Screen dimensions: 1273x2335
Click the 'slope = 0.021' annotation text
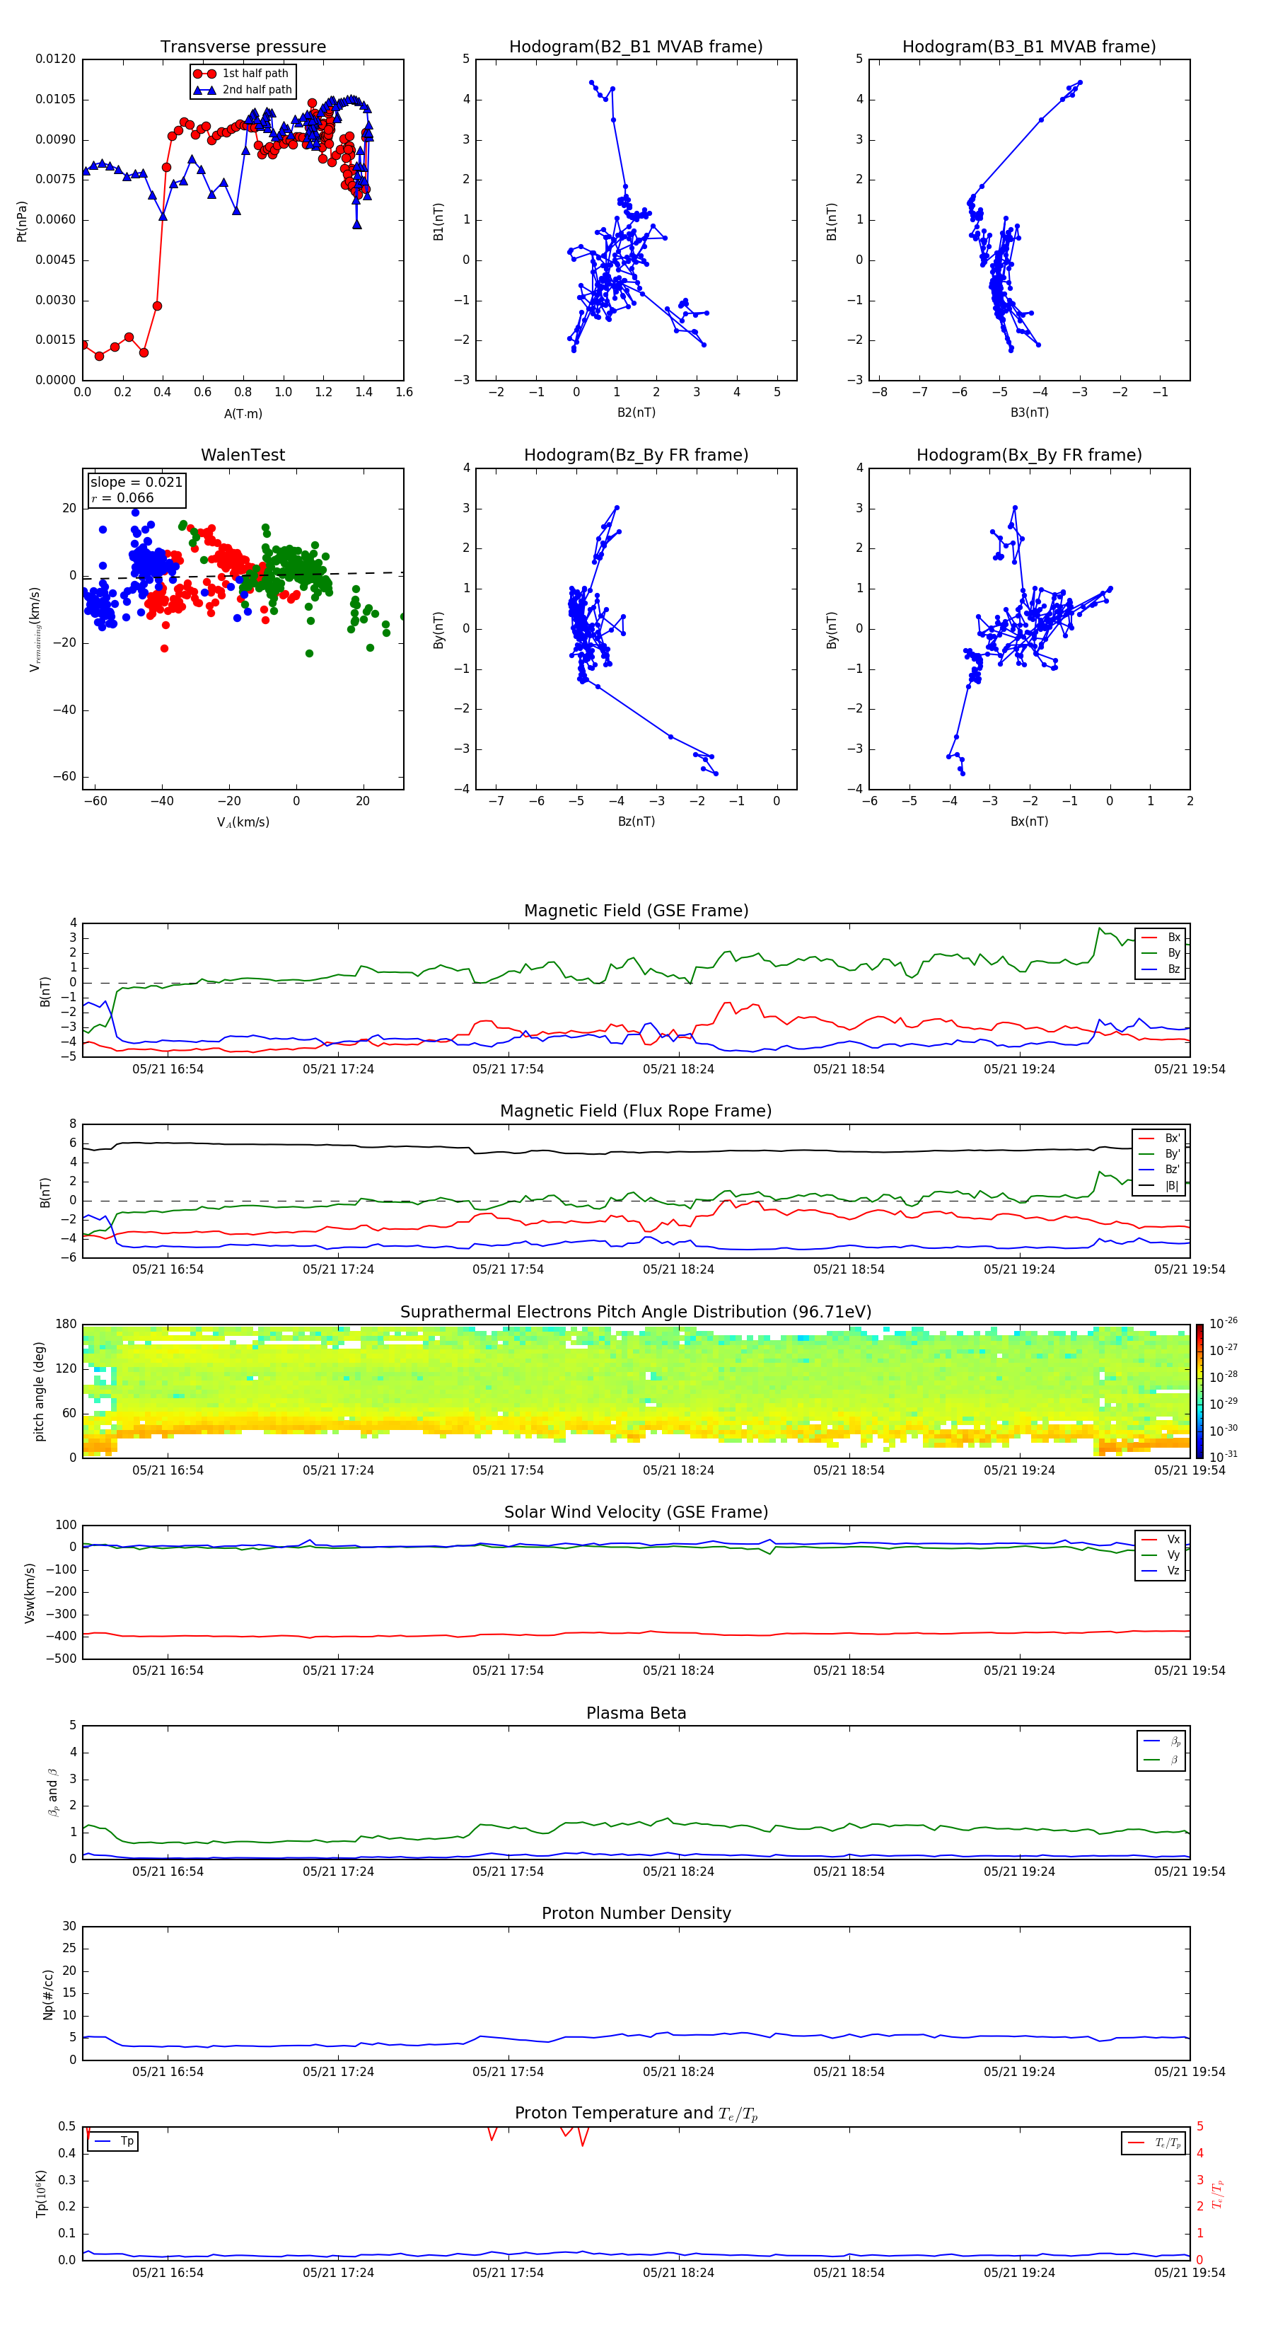click(x=136, y=483)
